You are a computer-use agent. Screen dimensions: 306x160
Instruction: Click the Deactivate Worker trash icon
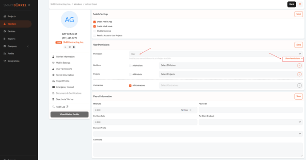pos(53,99)
